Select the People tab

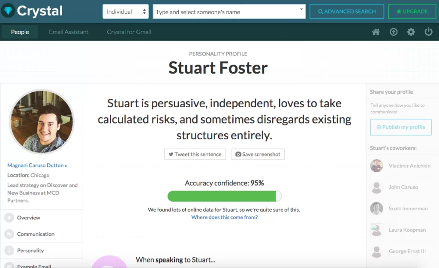(20, 32)
